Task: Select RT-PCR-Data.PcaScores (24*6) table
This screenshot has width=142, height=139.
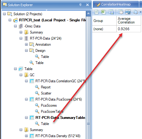Action: click(59, 99)
